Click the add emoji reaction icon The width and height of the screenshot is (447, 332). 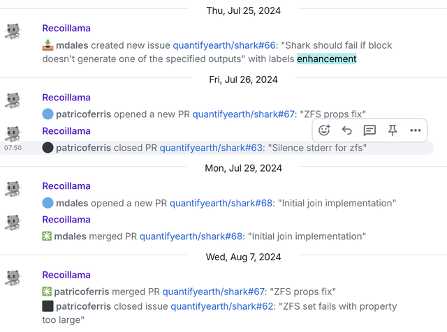(324, 130)
